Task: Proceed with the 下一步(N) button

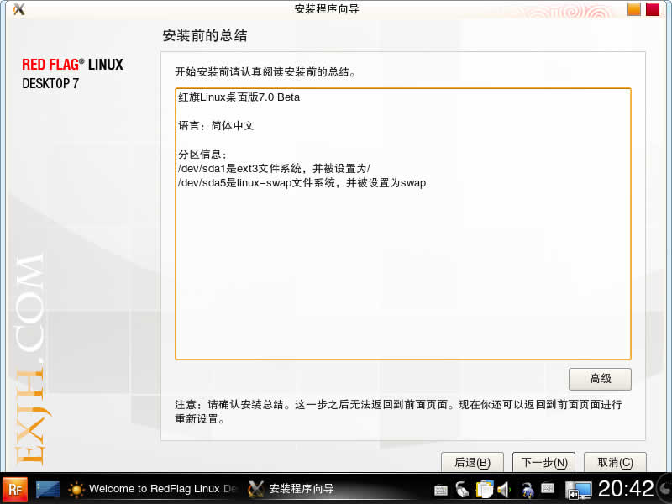Action: [543, 463]
